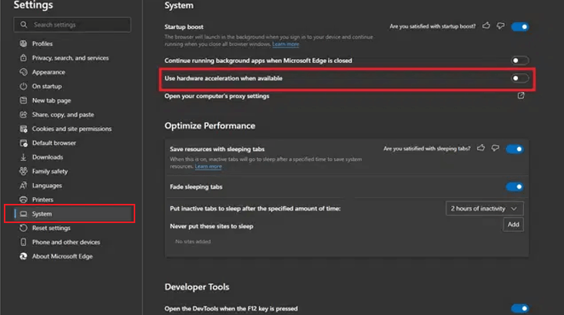Click thumbs down icon for sleeping tabs
Image resolution: width=564 pixels, height=315 pixels.
click(495, 148)
